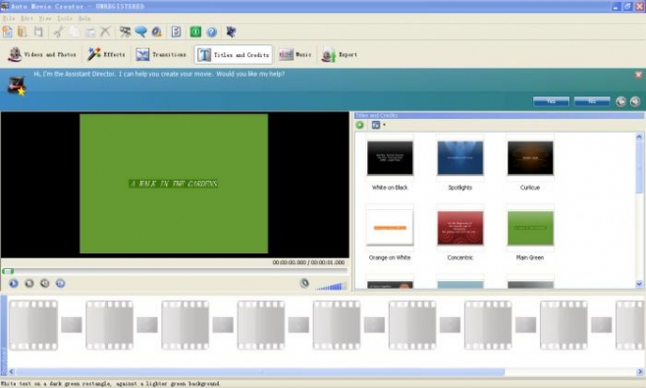The width and height of the screenshot is (646, 388).
Task: Open the Transitions tab
Action: click(161, 54)
